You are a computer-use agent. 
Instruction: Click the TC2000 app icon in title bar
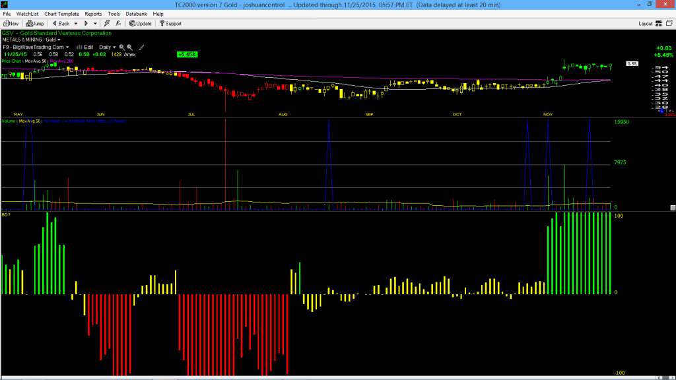[5, 5]
